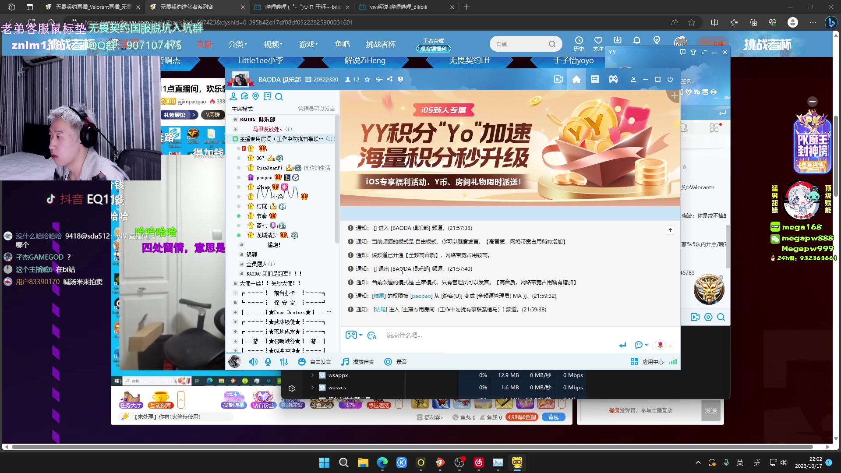Click the paopao link in chat notice

pos(421,296)
